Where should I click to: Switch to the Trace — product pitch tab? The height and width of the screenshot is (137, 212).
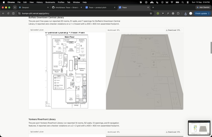coord(100,7)
